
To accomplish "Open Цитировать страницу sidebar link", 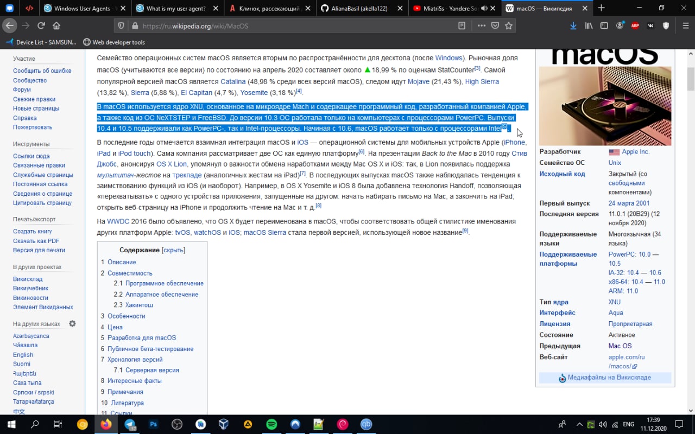I will pos(42,203).
